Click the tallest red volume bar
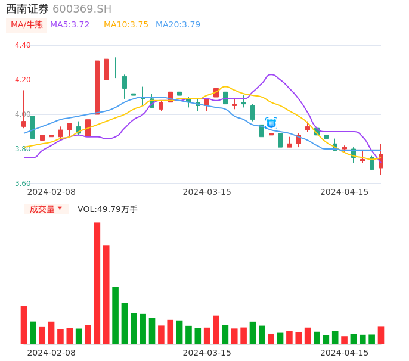 pos(97,283)
